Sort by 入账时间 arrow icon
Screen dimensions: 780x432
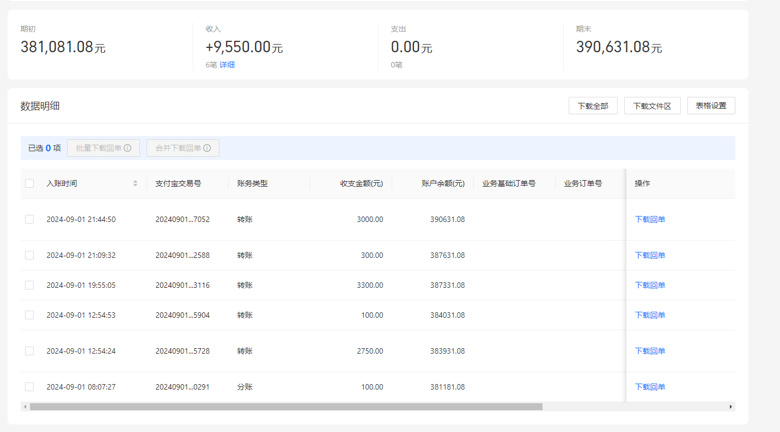pyautogui.click(x=135, y=183)
